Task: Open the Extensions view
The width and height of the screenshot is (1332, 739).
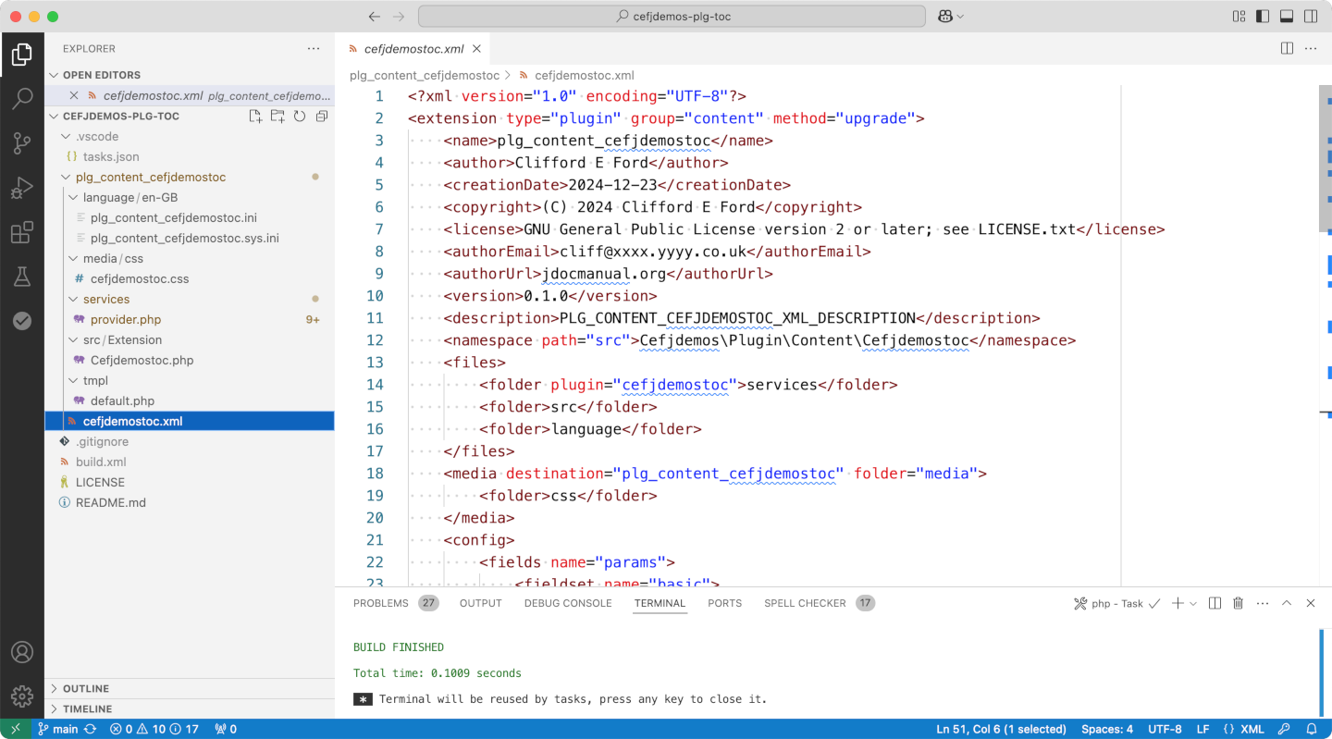Action: click(x=22, y=232)
